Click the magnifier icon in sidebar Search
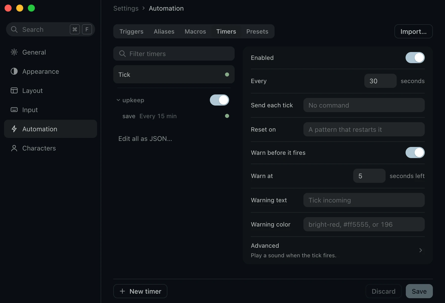445x303 pixels. pyautogui.click(x=14, y=30)
